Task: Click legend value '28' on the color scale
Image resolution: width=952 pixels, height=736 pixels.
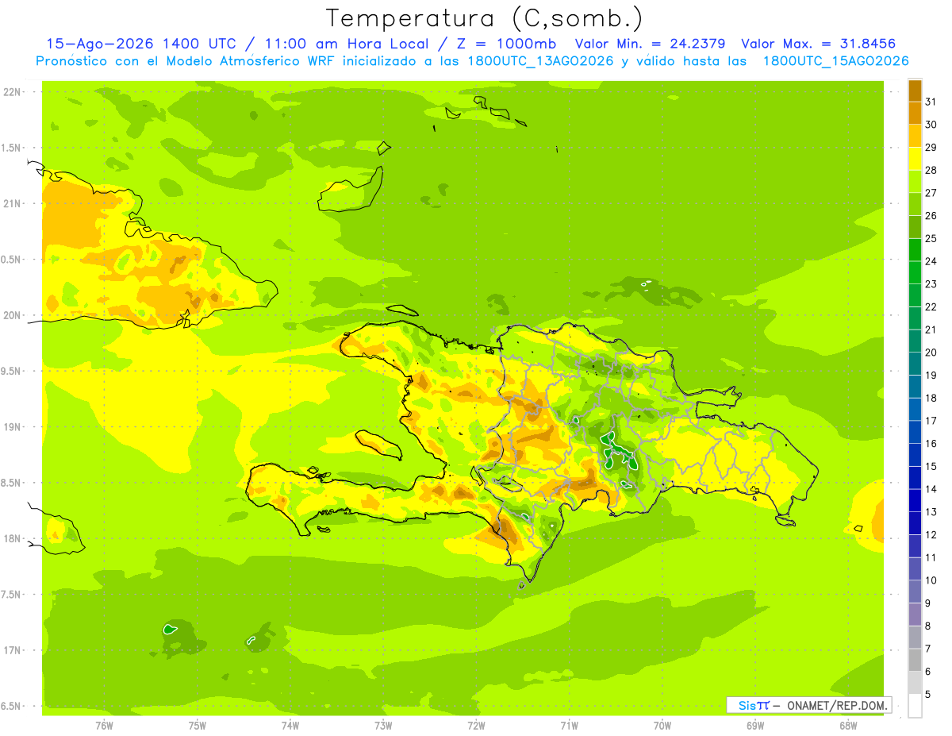Action: [931, 170]
